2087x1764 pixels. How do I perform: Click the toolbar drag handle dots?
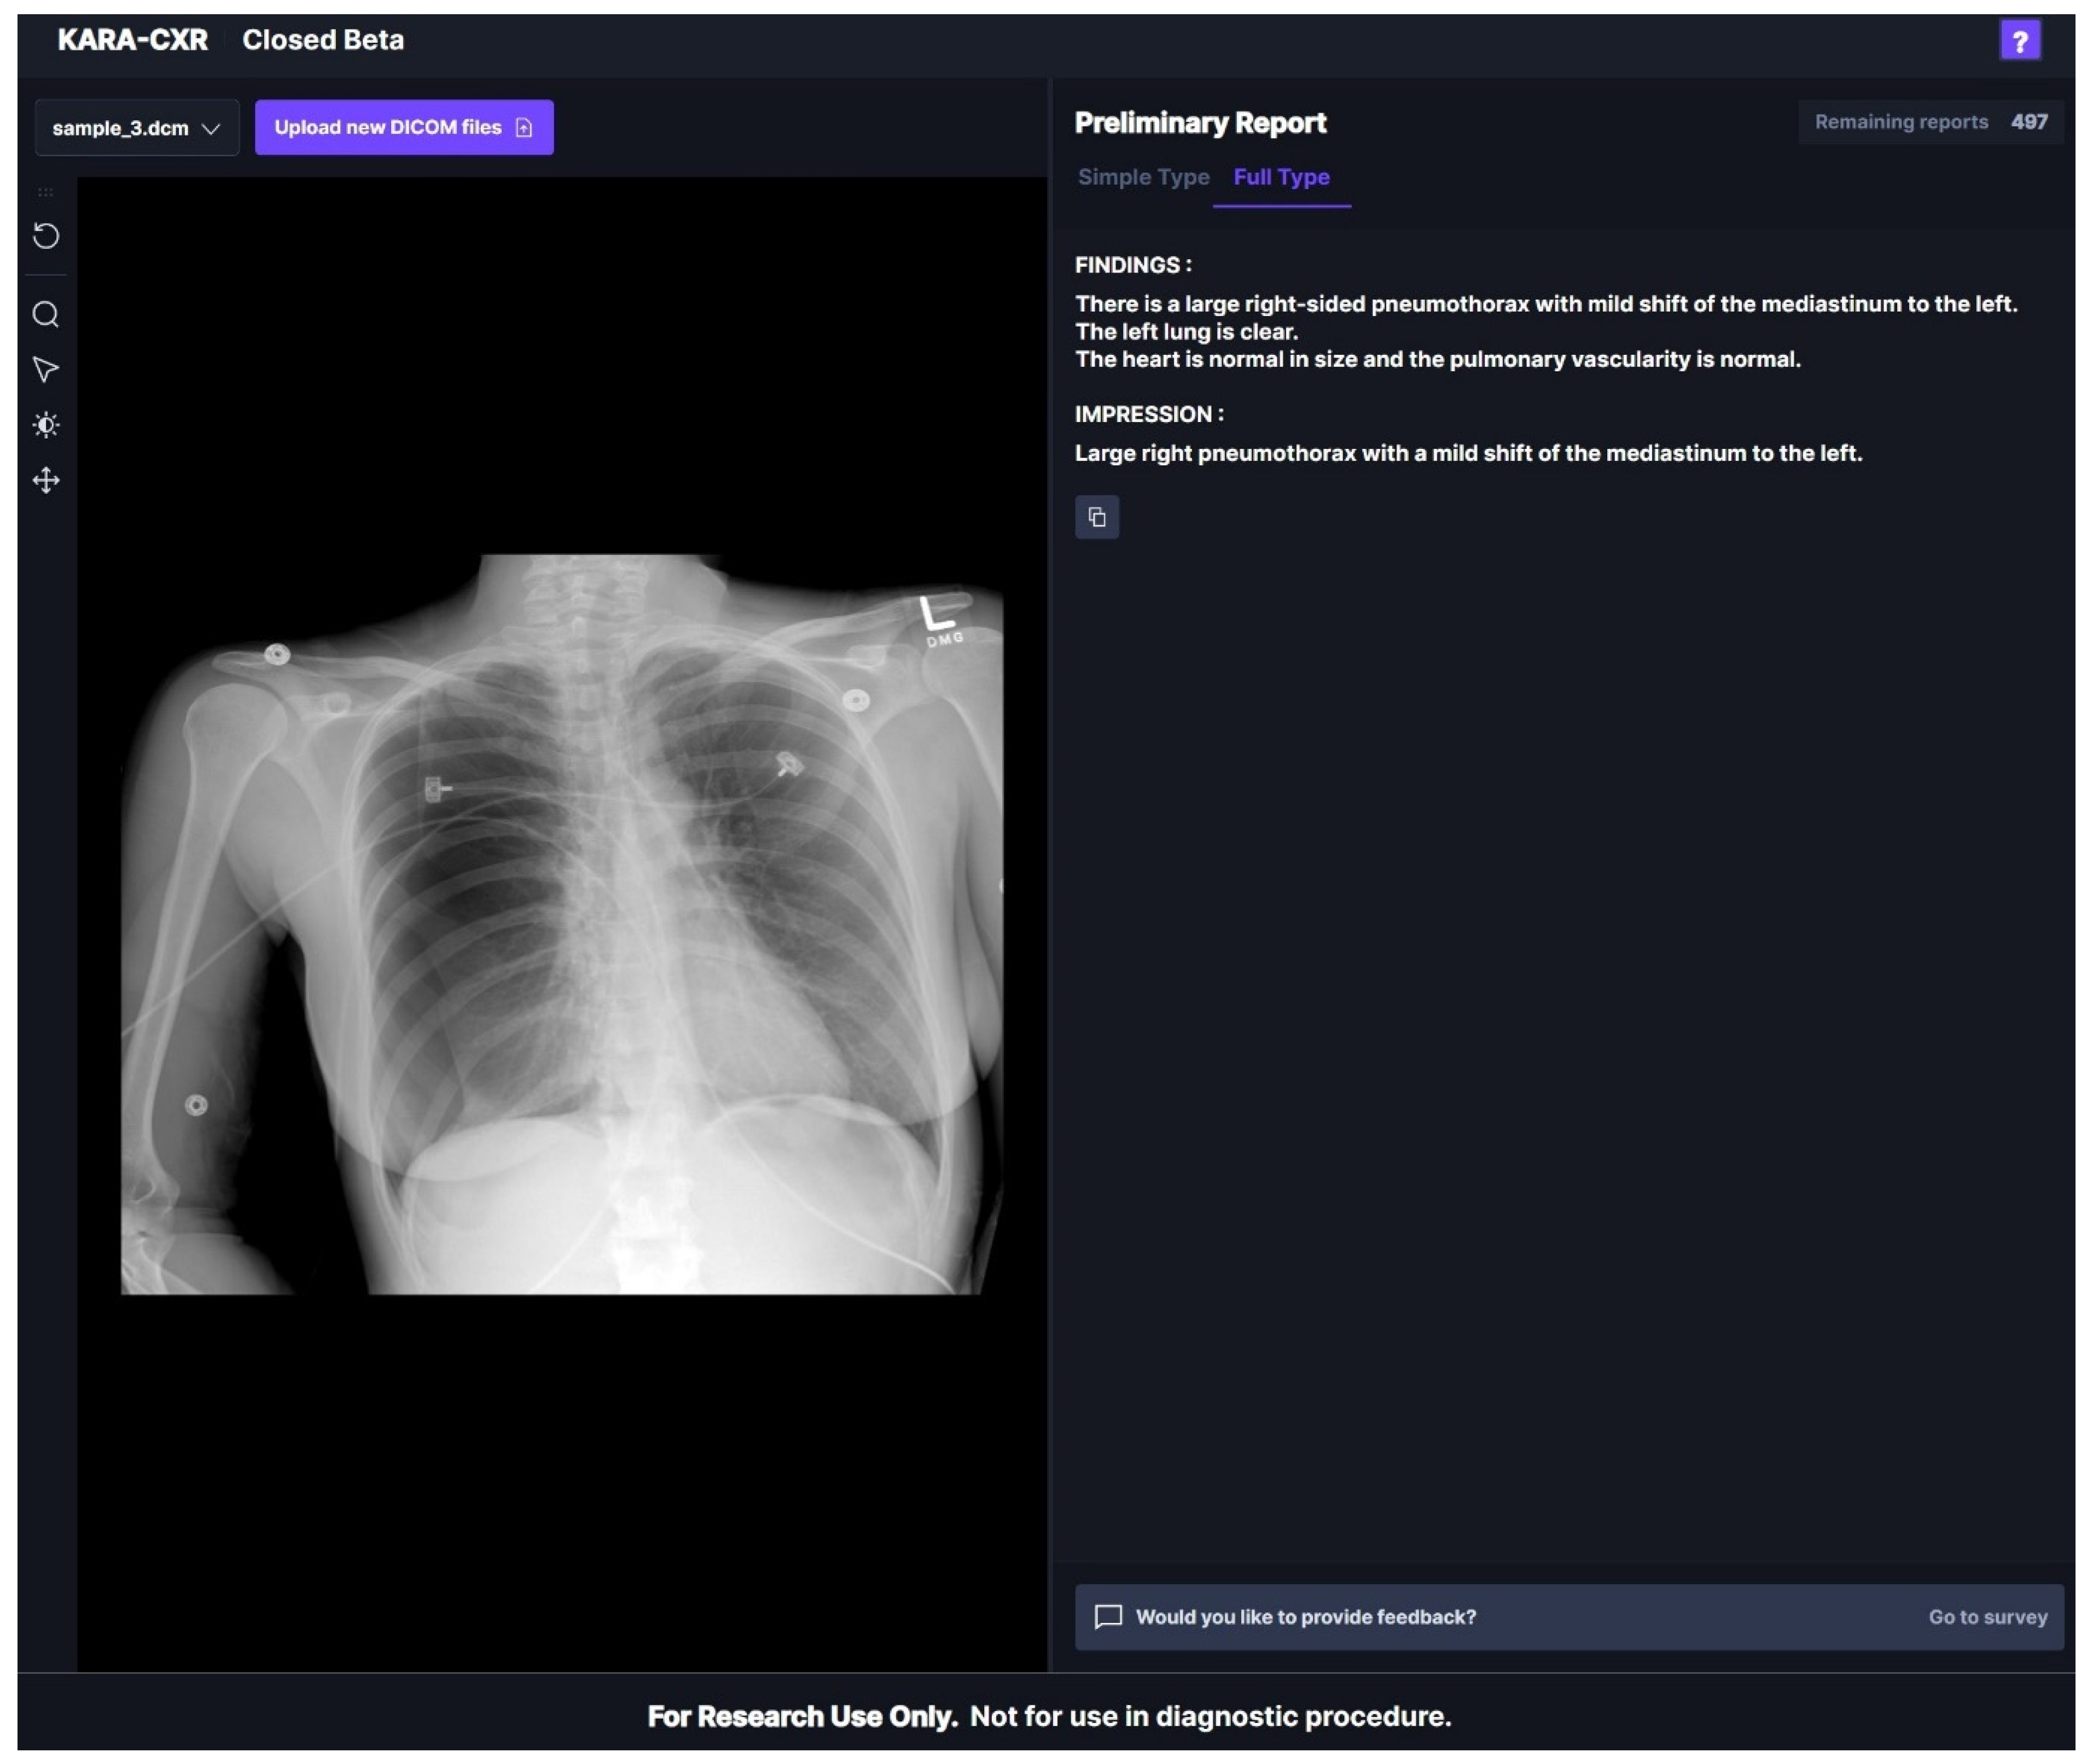click(x=46, y=192)
